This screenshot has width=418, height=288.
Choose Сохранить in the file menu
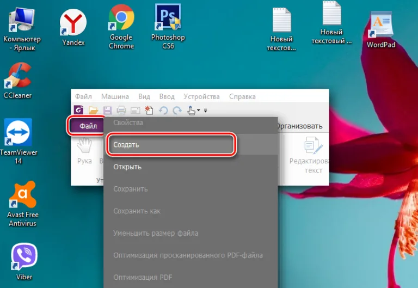(x=190, y=189)
